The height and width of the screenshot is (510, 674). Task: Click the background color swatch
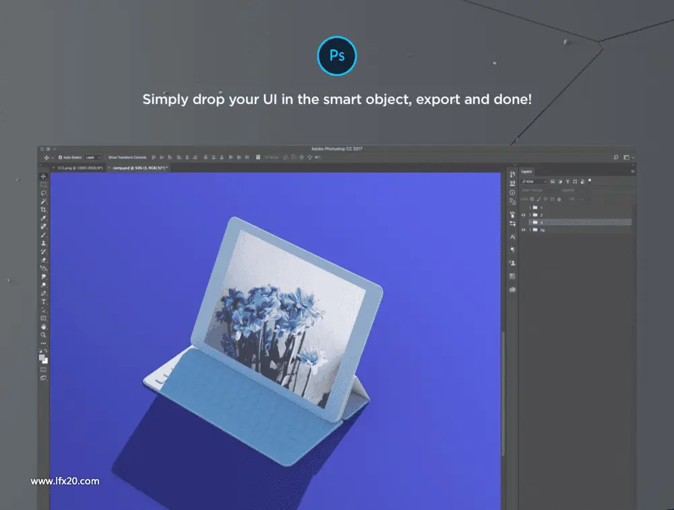point(45,361)
